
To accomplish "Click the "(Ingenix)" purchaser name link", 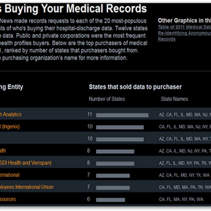I will (x=10, y=127).
